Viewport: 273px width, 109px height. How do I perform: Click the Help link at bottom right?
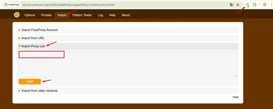(x=236, y=97)
